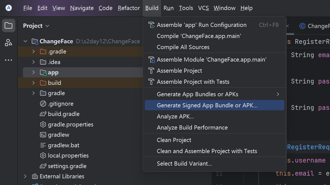
Task: Select the gradle.properties gear file icon
Action: 43,125
